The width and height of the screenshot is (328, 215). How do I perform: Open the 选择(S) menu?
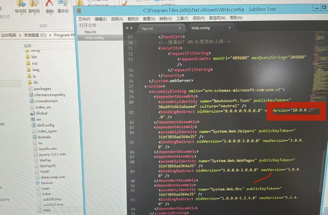117,19
